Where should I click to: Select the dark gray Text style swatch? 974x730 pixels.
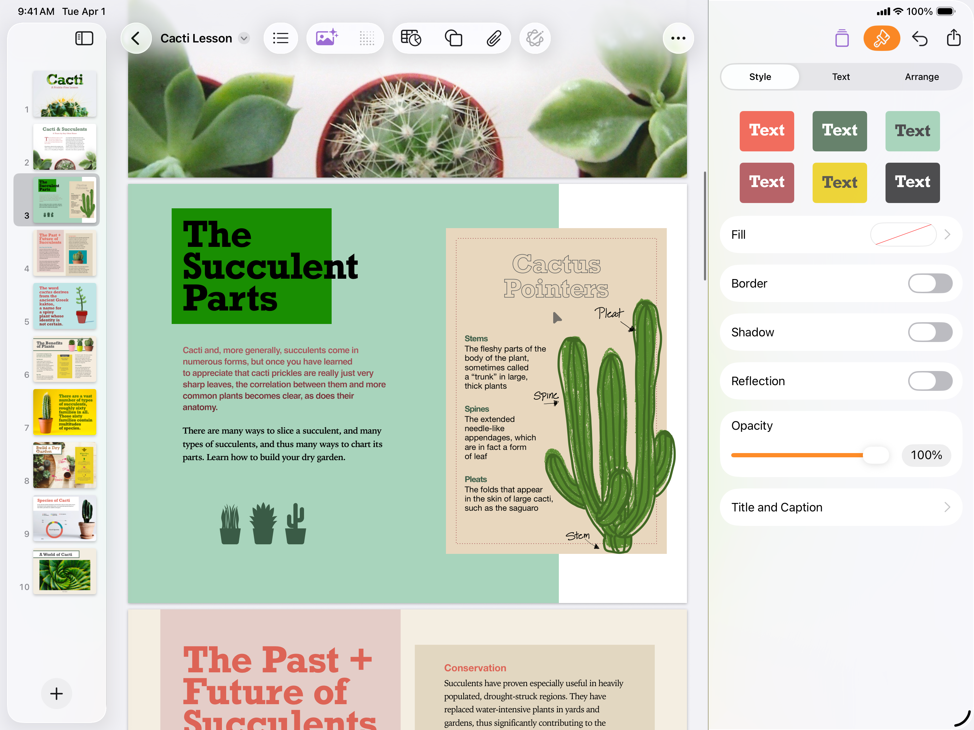[x=912, y=182]
